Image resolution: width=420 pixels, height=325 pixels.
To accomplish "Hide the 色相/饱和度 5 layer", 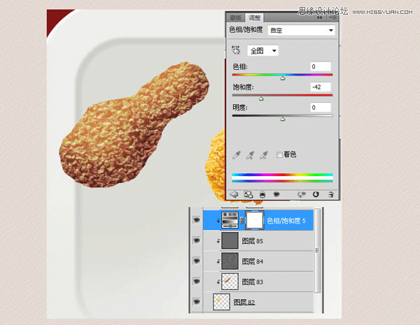I will (197, 220).
